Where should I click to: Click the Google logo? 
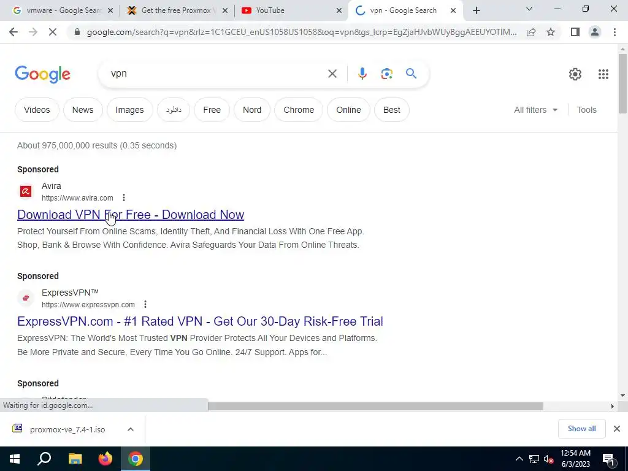coord(42,74)
